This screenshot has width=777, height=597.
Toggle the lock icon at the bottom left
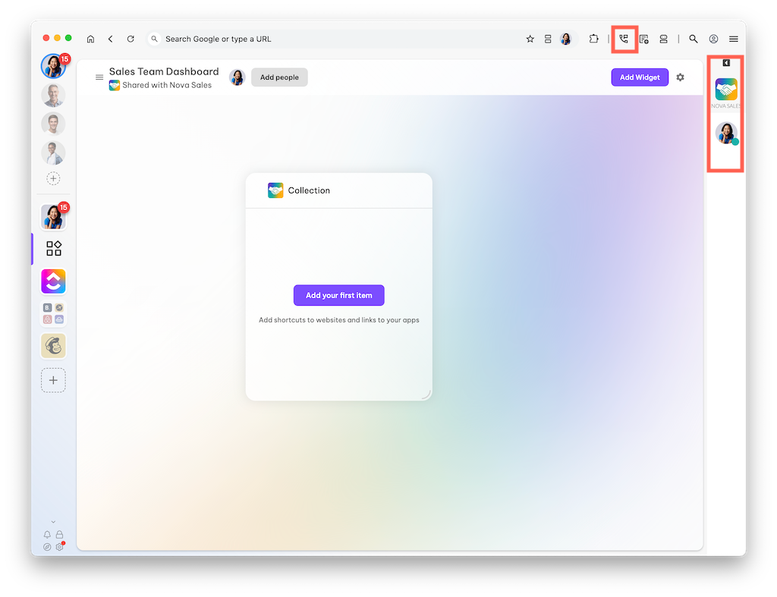59,535
